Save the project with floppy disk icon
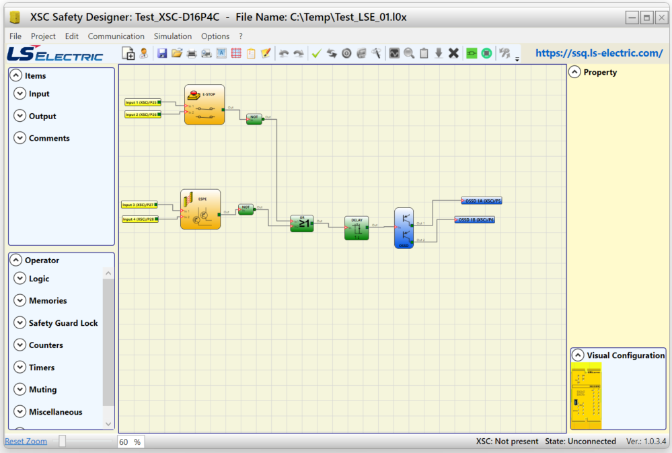The height and width of the screenshot is (453, 672). 162,53
